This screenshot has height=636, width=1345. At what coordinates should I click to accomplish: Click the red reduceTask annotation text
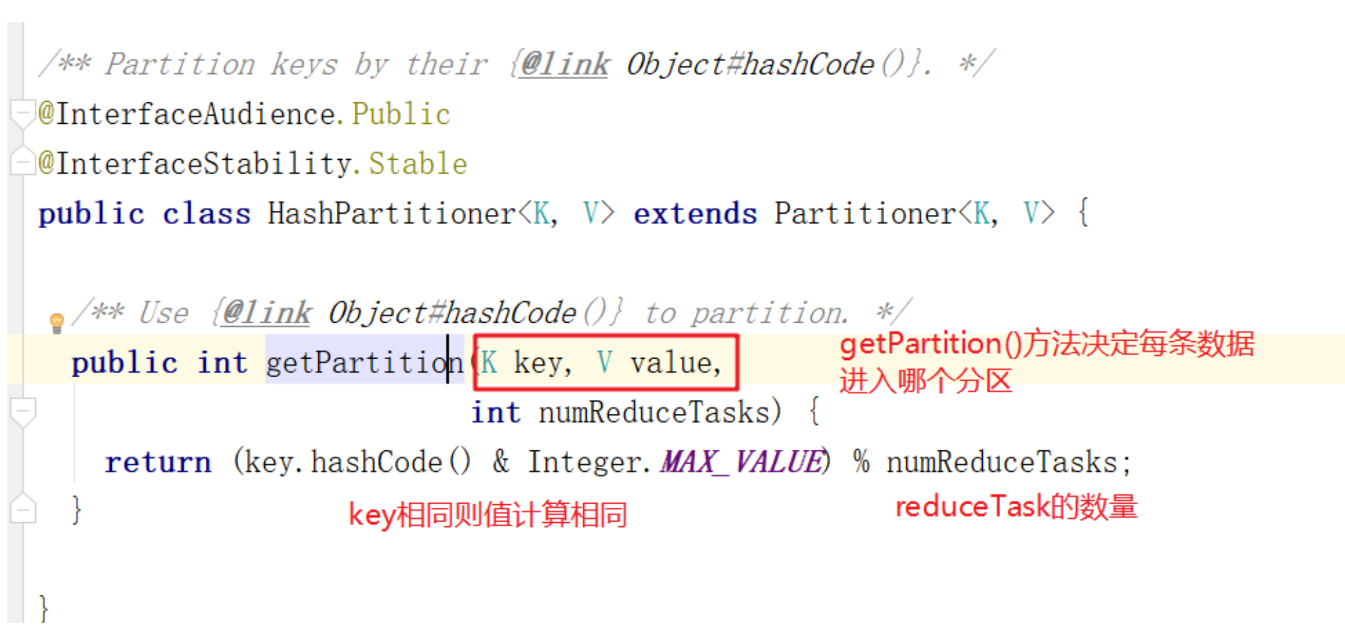pyautogui.click(x=1016, y=507)
